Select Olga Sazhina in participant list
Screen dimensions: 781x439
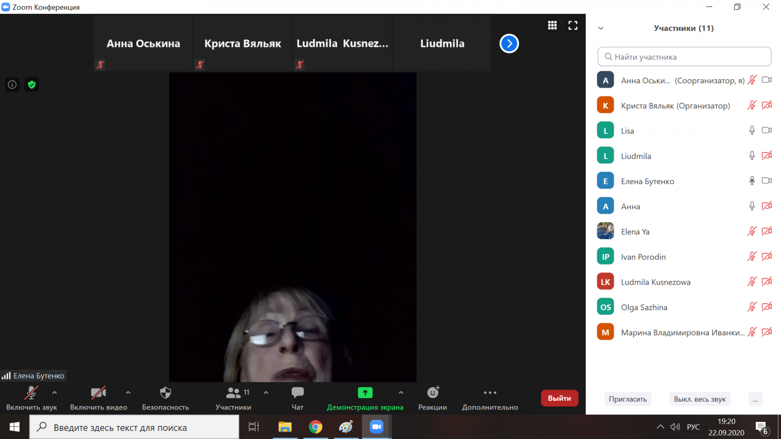[x=684, y=307]
